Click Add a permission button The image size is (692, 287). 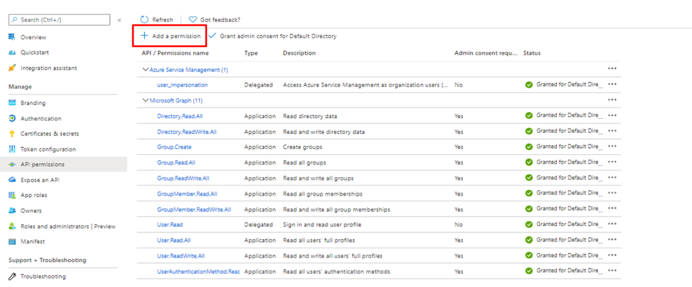click(170, 36)
